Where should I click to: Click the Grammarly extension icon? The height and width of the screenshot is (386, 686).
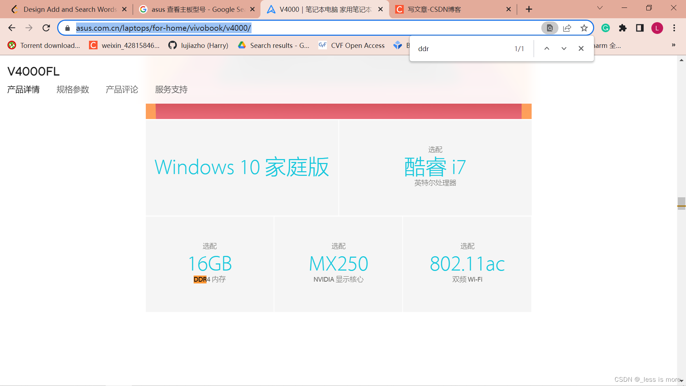606,28
